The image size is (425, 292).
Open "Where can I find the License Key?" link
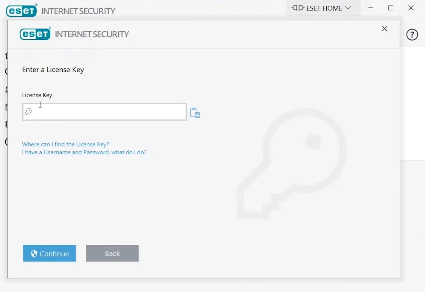[x=65, y=144]
